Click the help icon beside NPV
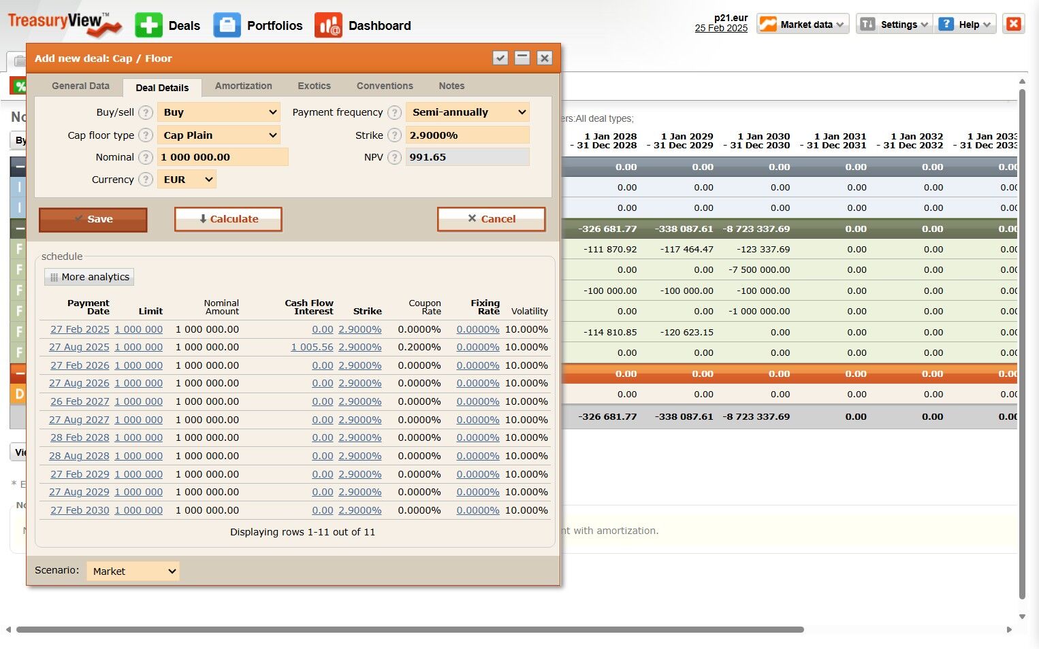This screenshot has height=649, width=1039. (x=394, y=157)
